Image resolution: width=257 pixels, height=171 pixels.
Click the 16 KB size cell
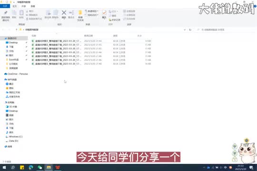pyautogui.click(x=148, y=64)
